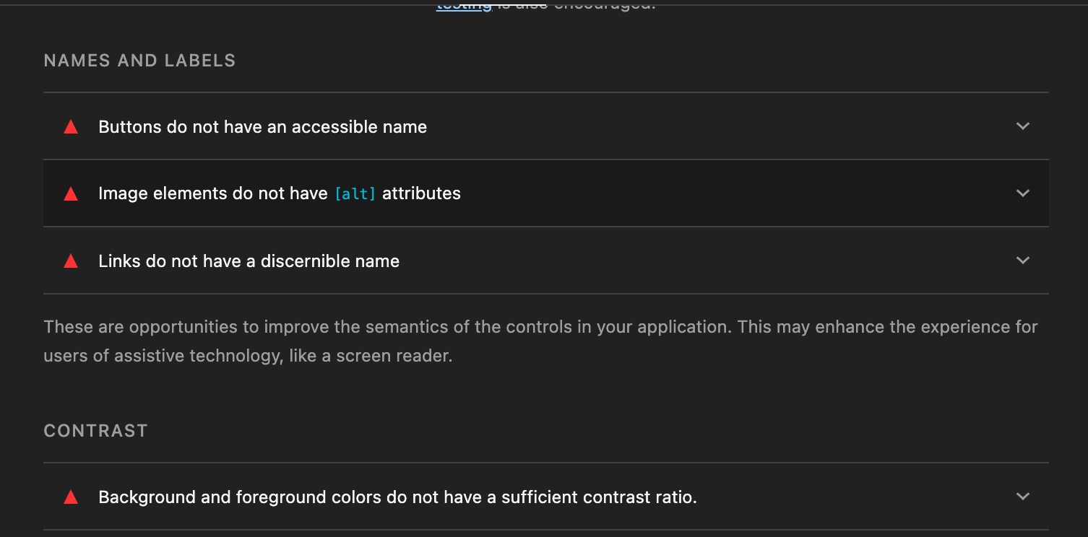Screen dimensions: 1088x537
Task: Select "Links do not have a discernible name" title
Action: [249, 261]
